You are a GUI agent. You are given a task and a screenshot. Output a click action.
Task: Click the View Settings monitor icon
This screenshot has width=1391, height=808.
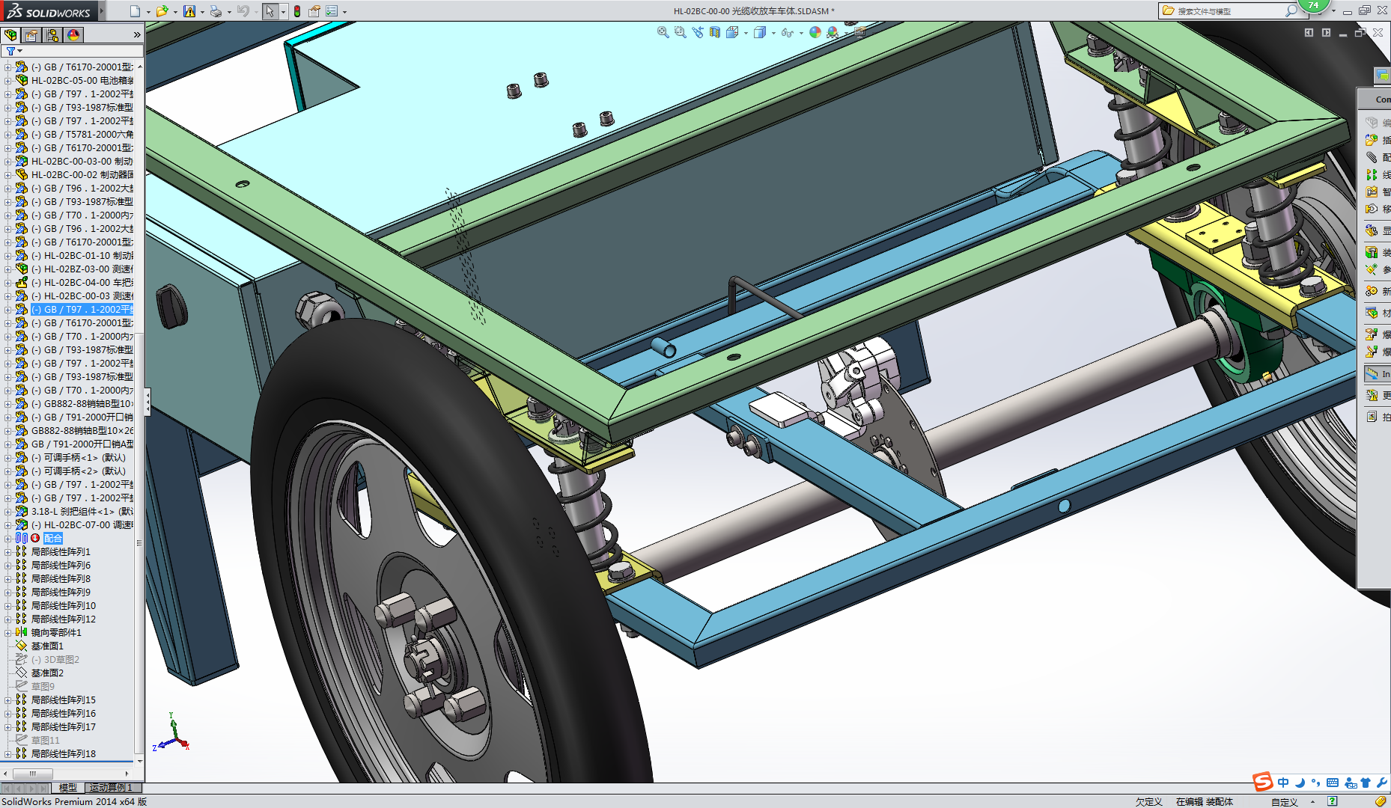pyautogui.click(x=859, y=32)
